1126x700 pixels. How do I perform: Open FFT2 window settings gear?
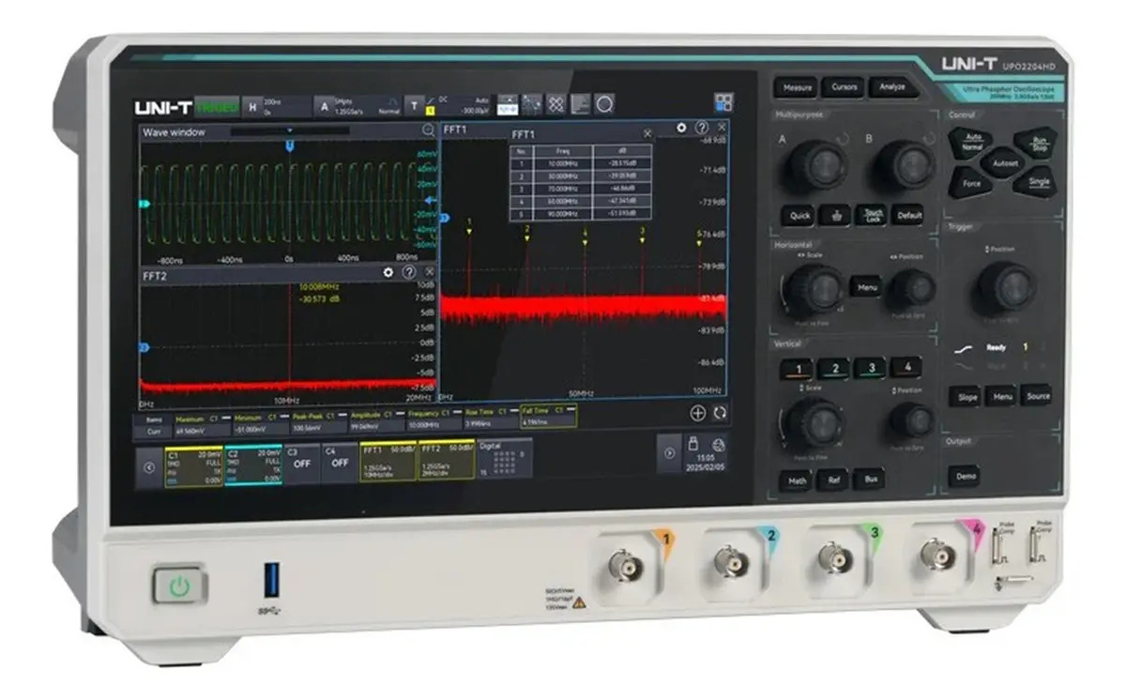click(x=388, y=272)
